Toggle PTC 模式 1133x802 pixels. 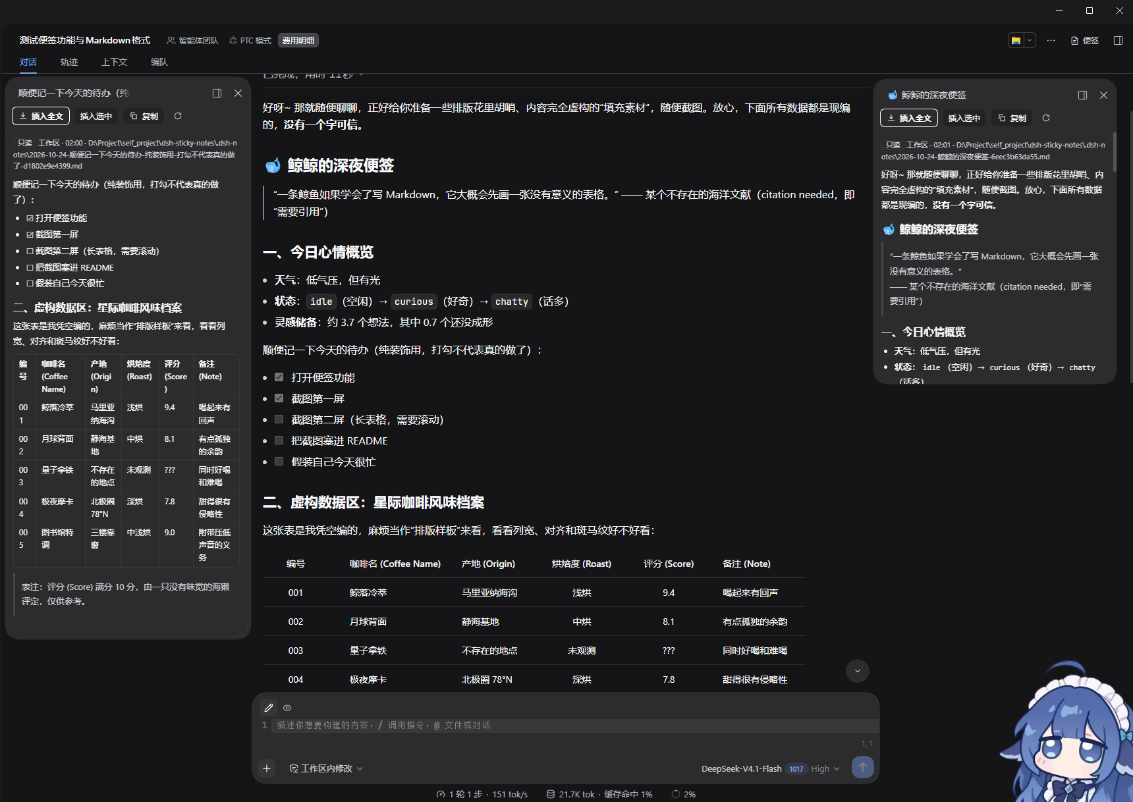tap(250, 41)
